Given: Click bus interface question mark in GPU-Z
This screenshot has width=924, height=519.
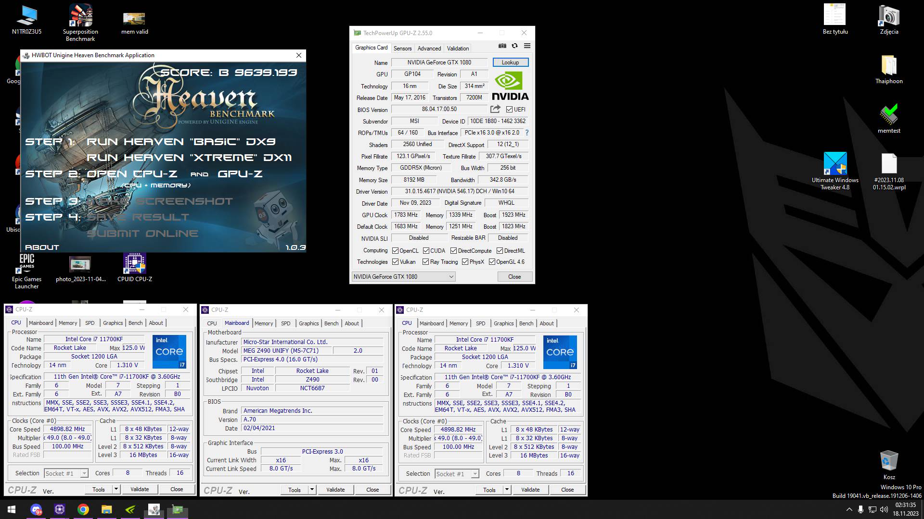Looking at the screenshot, I should (526, 133).
